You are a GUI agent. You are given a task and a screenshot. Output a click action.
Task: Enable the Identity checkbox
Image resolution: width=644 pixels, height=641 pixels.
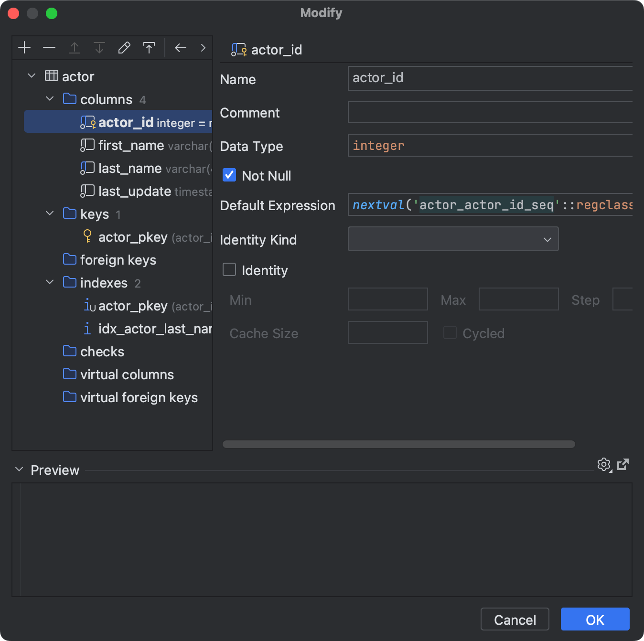point(229,269)
